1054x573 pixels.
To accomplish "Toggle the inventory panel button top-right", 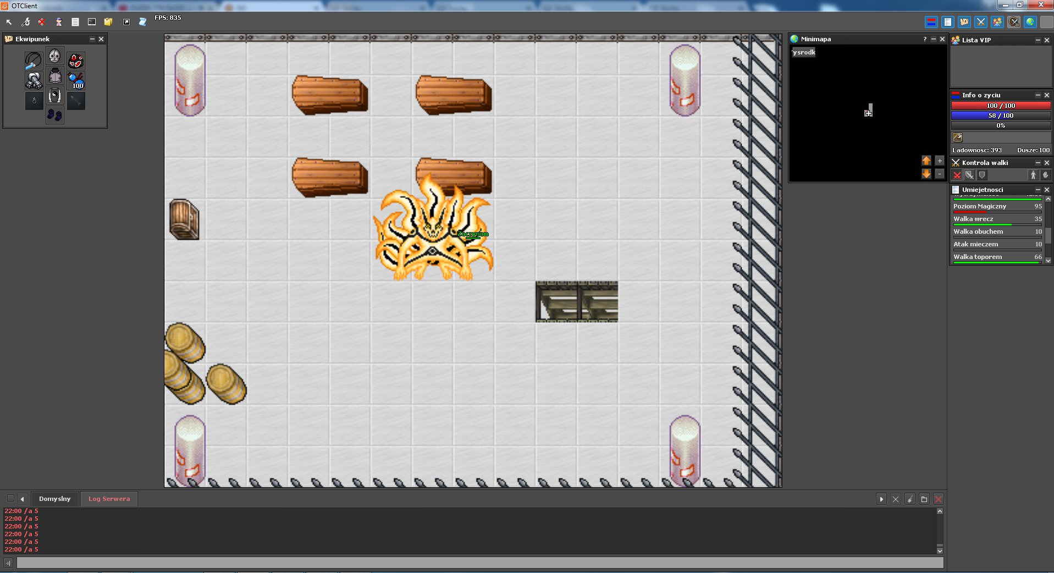I will (x=964, y=22).
